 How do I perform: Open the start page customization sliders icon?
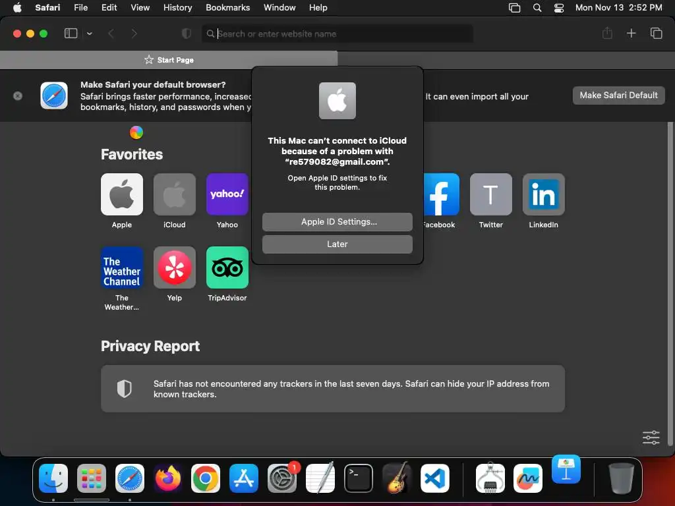pyautogui.click(x=651, y=437)
